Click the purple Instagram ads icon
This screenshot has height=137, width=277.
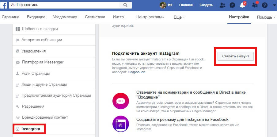click(x=121, y=124)
